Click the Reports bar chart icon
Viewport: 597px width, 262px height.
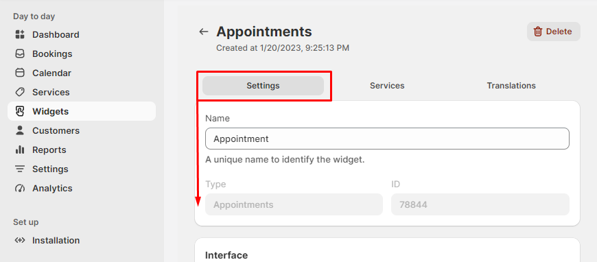tap(20, 150)
